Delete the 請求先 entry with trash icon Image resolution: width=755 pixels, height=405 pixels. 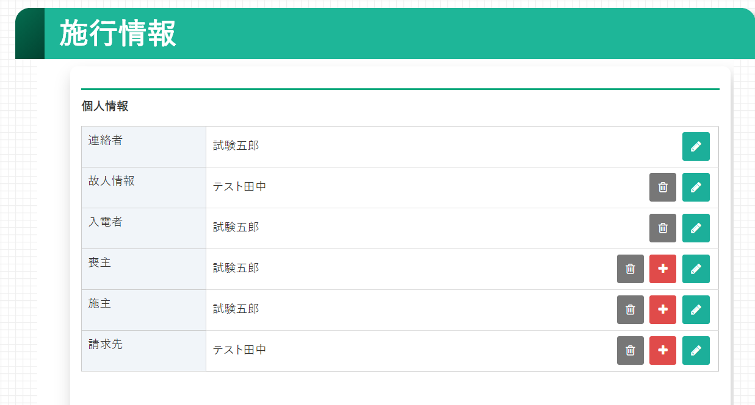click(630, 351)
